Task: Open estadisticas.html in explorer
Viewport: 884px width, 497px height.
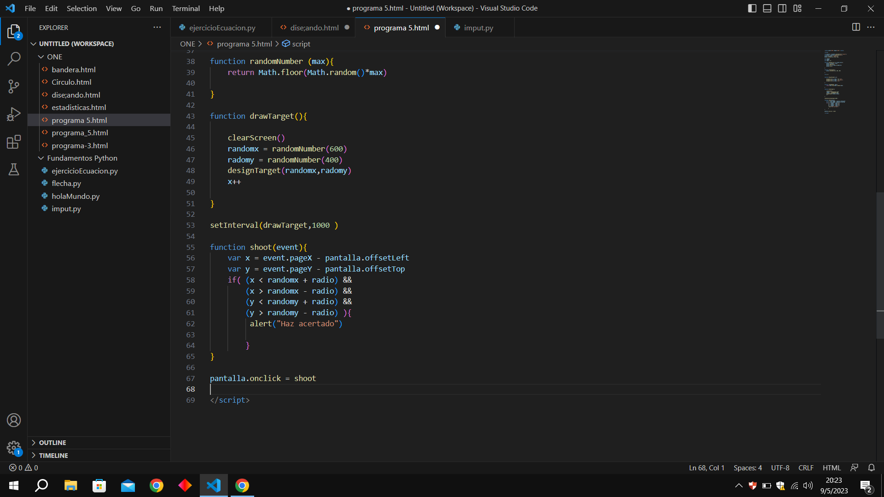Action: [x=99, y=107]
